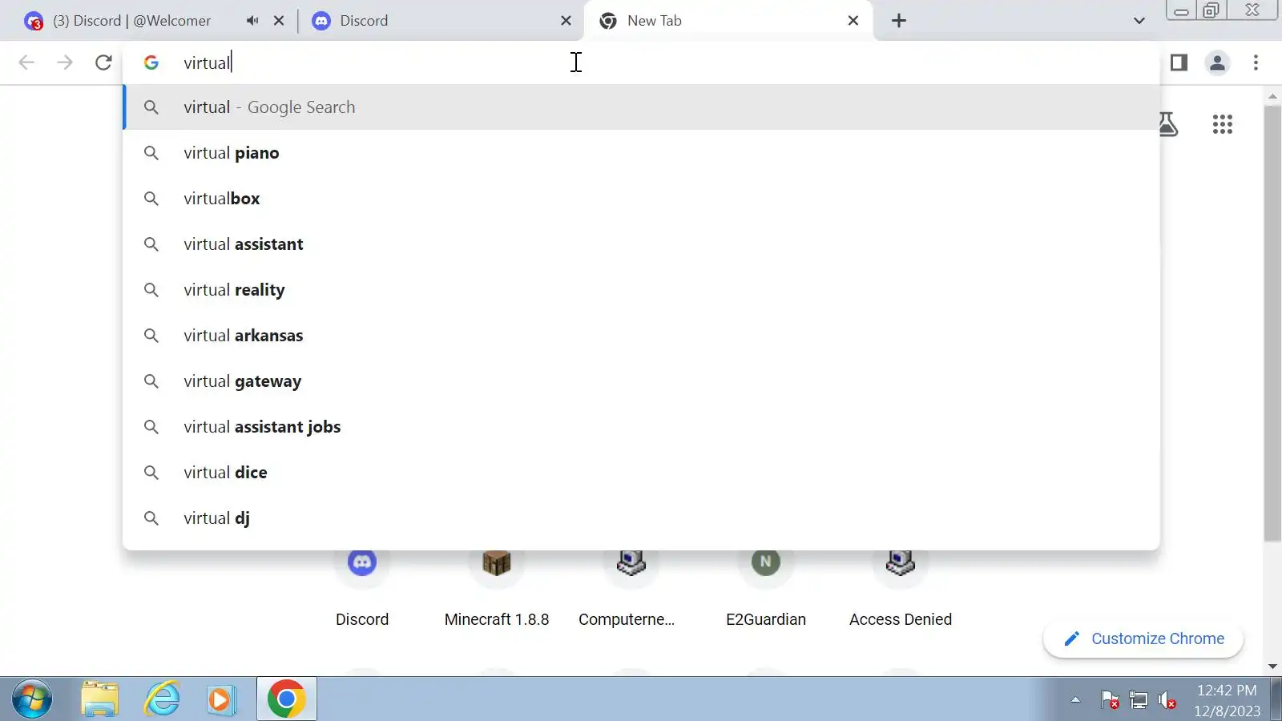Click the address bar containing virtual
The width and height of the screenshot is (1282, 721).
coord(641,62)
